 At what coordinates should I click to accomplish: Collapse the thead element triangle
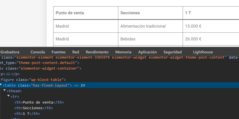tap(5, 91)
